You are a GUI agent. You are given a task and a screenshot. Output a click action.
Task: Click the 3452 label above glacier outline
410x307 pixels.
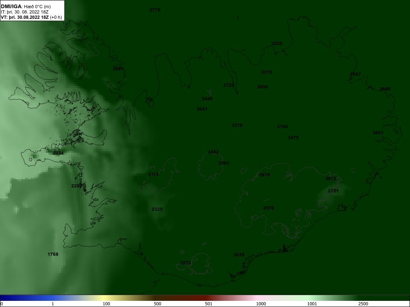[213, 152]
